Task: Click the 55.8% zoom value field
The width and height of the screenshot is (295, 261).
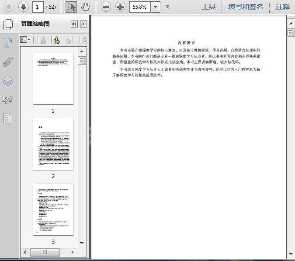Action: click(x=140, y=7)
